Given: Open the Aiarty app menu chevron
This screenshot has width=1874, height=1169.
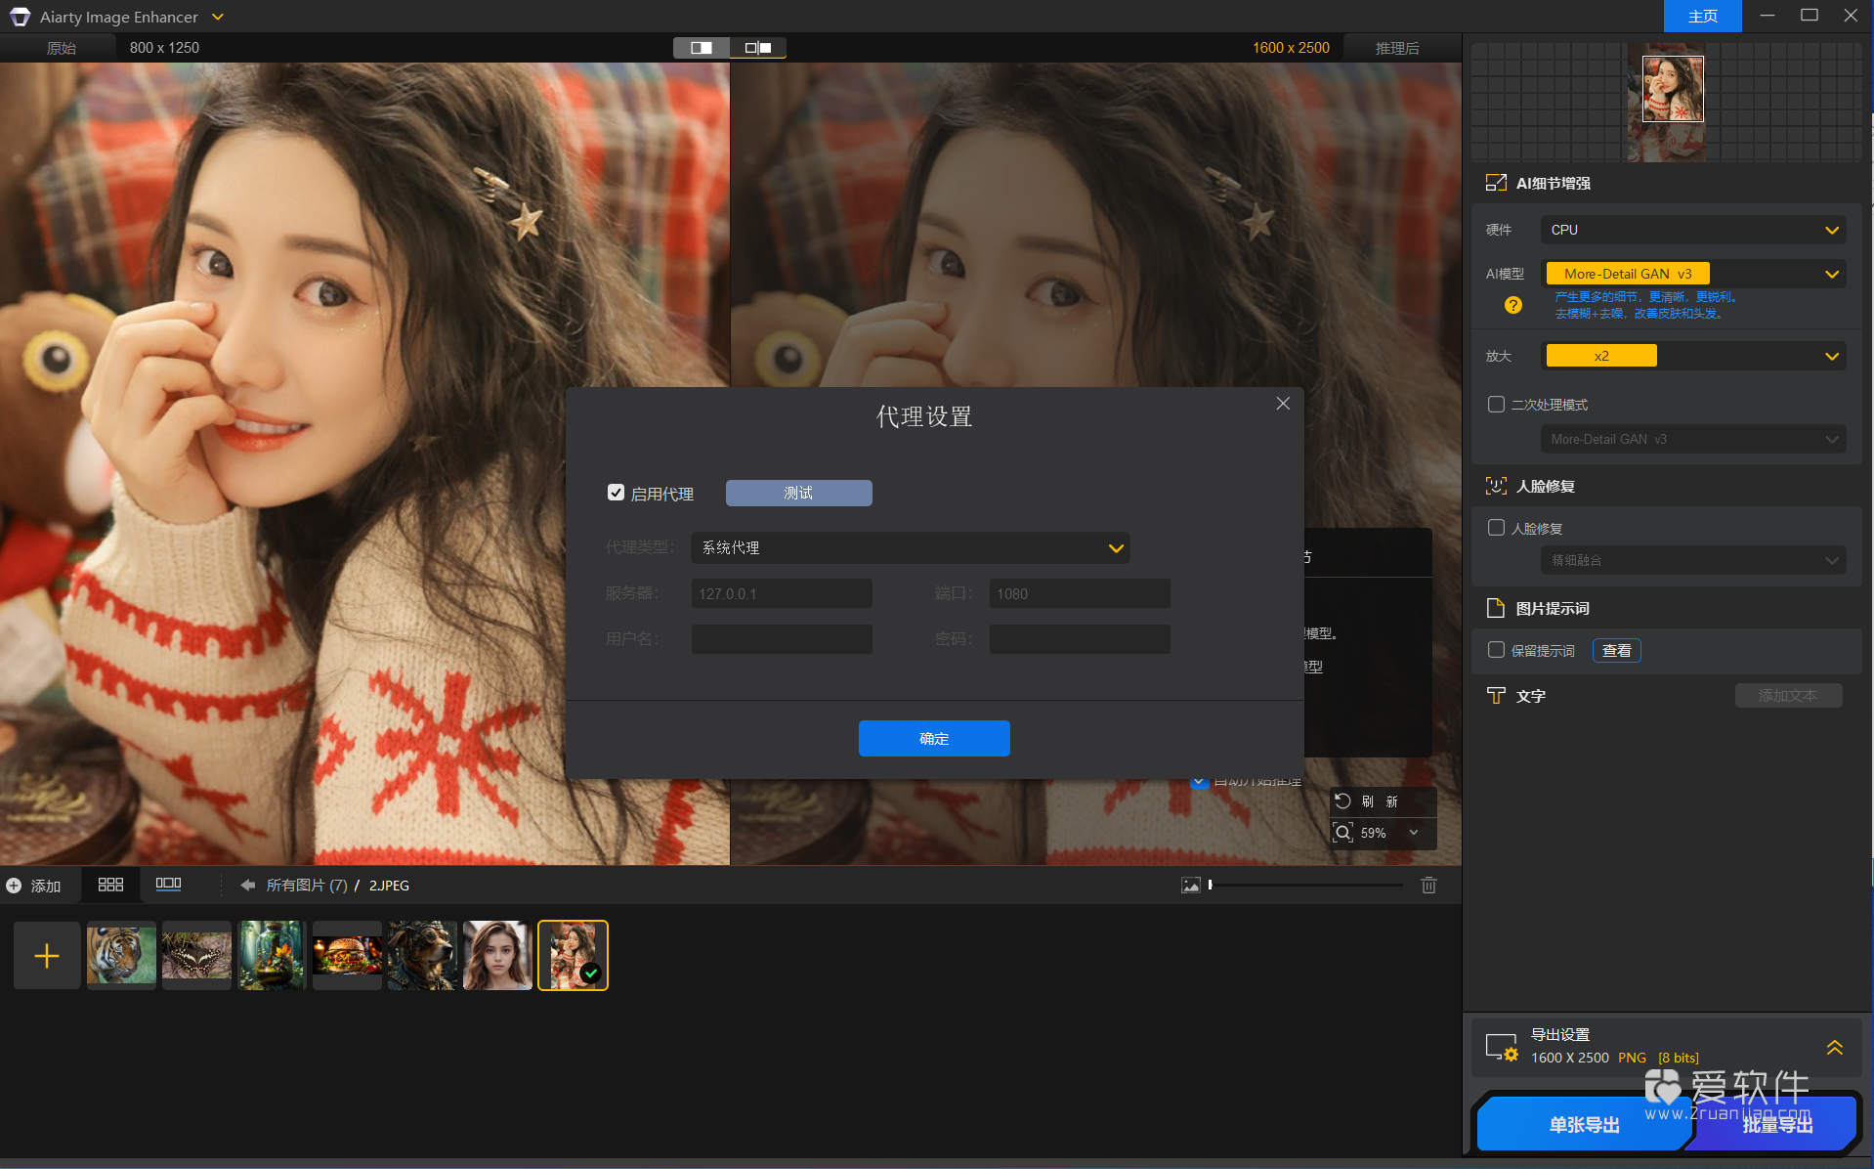Looking at the screenshot, I should (218, 17).
